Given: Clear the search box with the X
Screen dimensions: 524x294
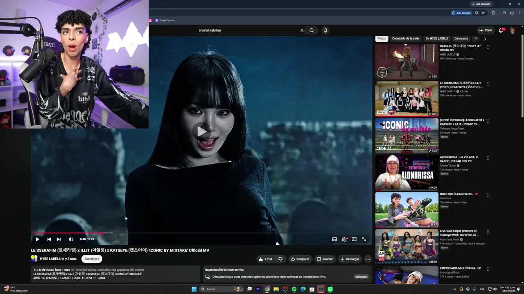Looking at the screenshot, I should point(302,30).
